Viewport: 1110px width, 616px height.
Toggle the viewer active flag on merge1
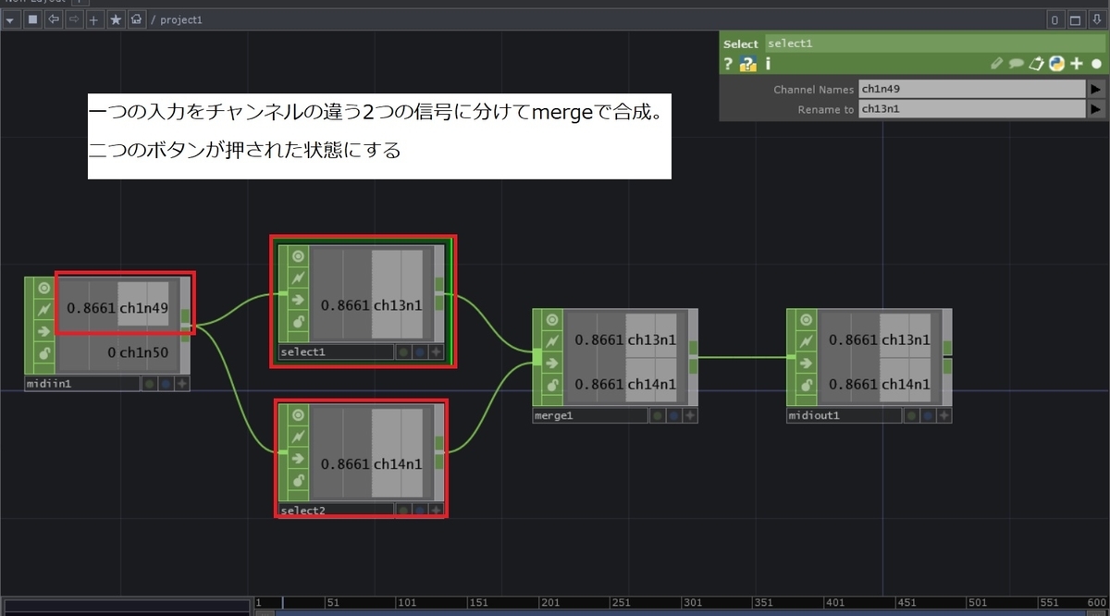[552, 320]
